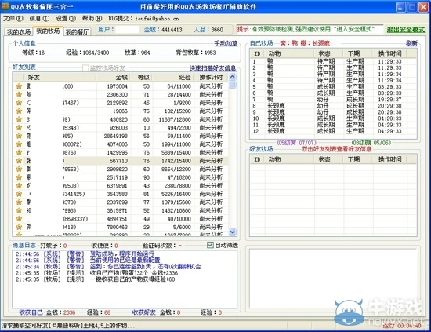Click the log line 登陆成功,程序开始运行
The height and width of the screenshot is (332, 431).
click(121, 254)
